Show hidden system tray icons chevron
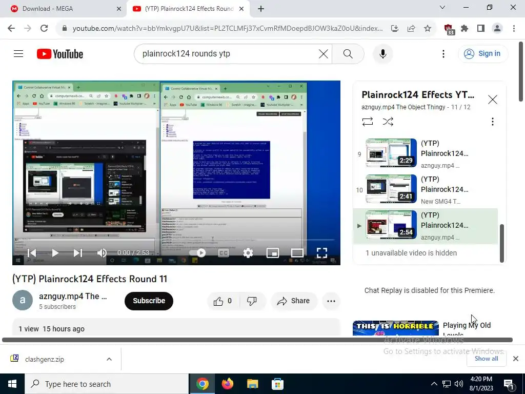The width and height of the screenshot is (525, 394). (434, 384)
